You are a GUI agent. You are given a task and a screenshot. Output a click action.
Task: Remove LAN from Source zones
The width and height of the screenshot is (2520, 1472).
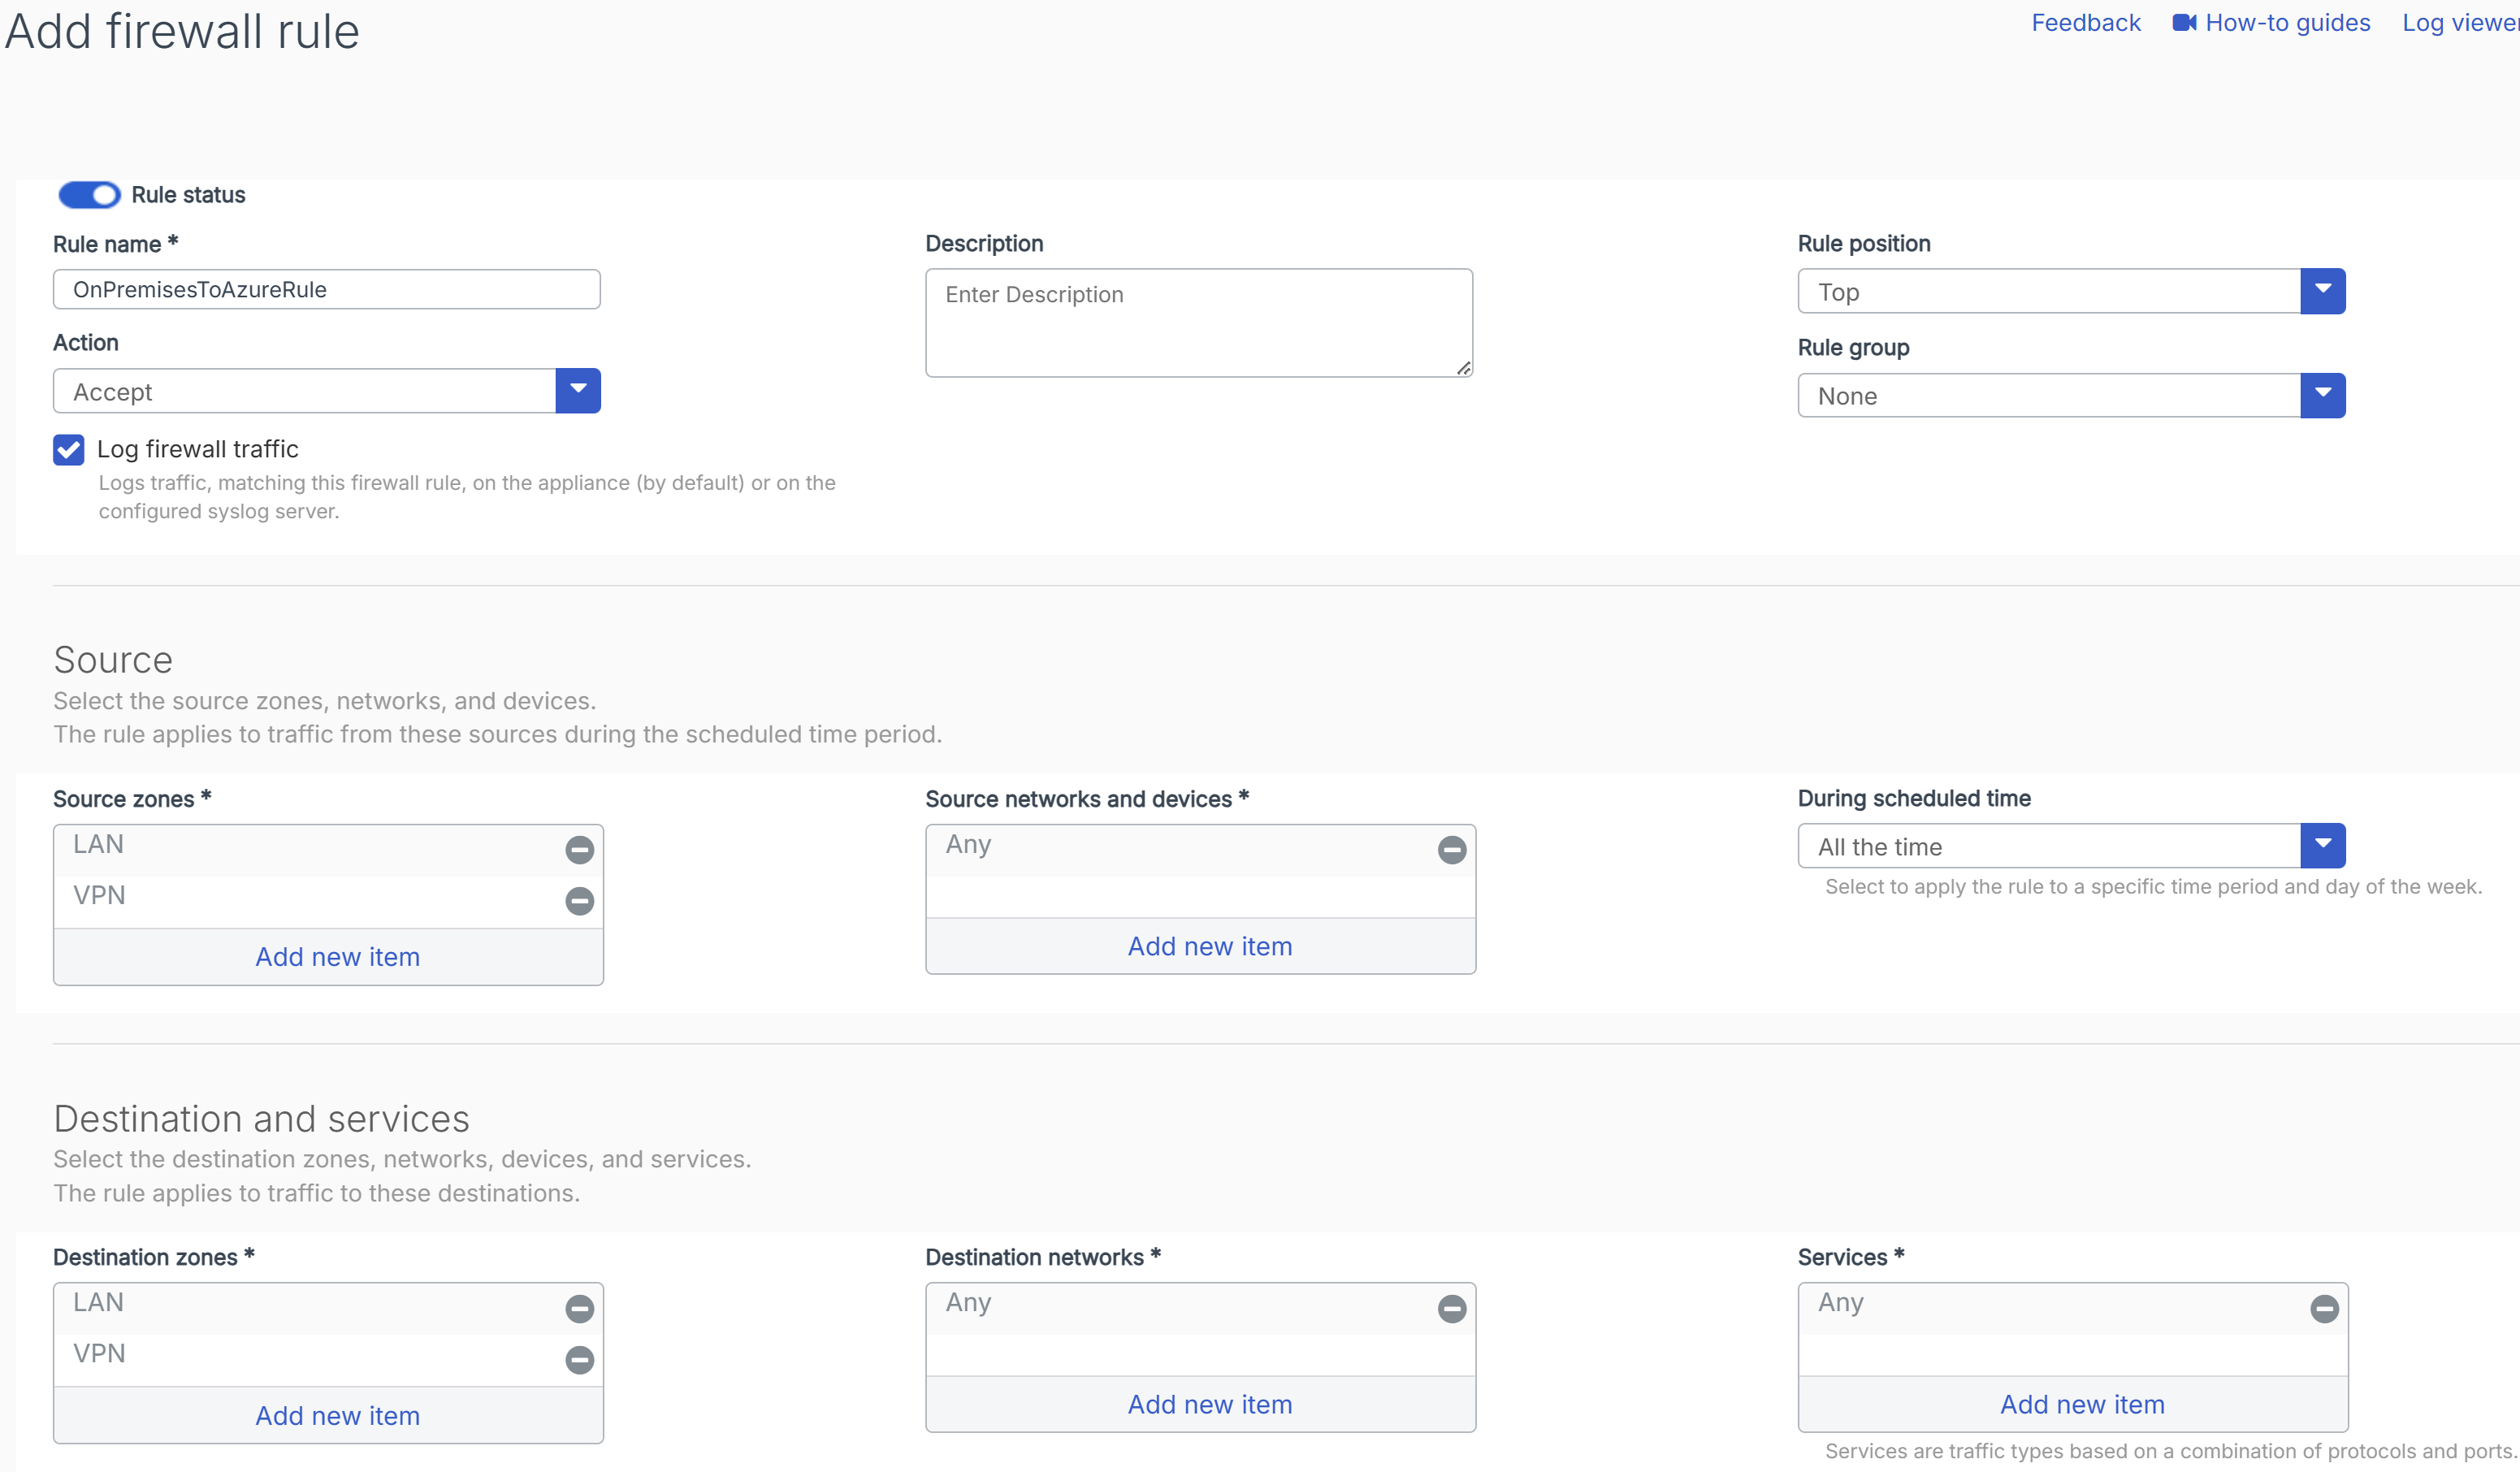point(579,849)
